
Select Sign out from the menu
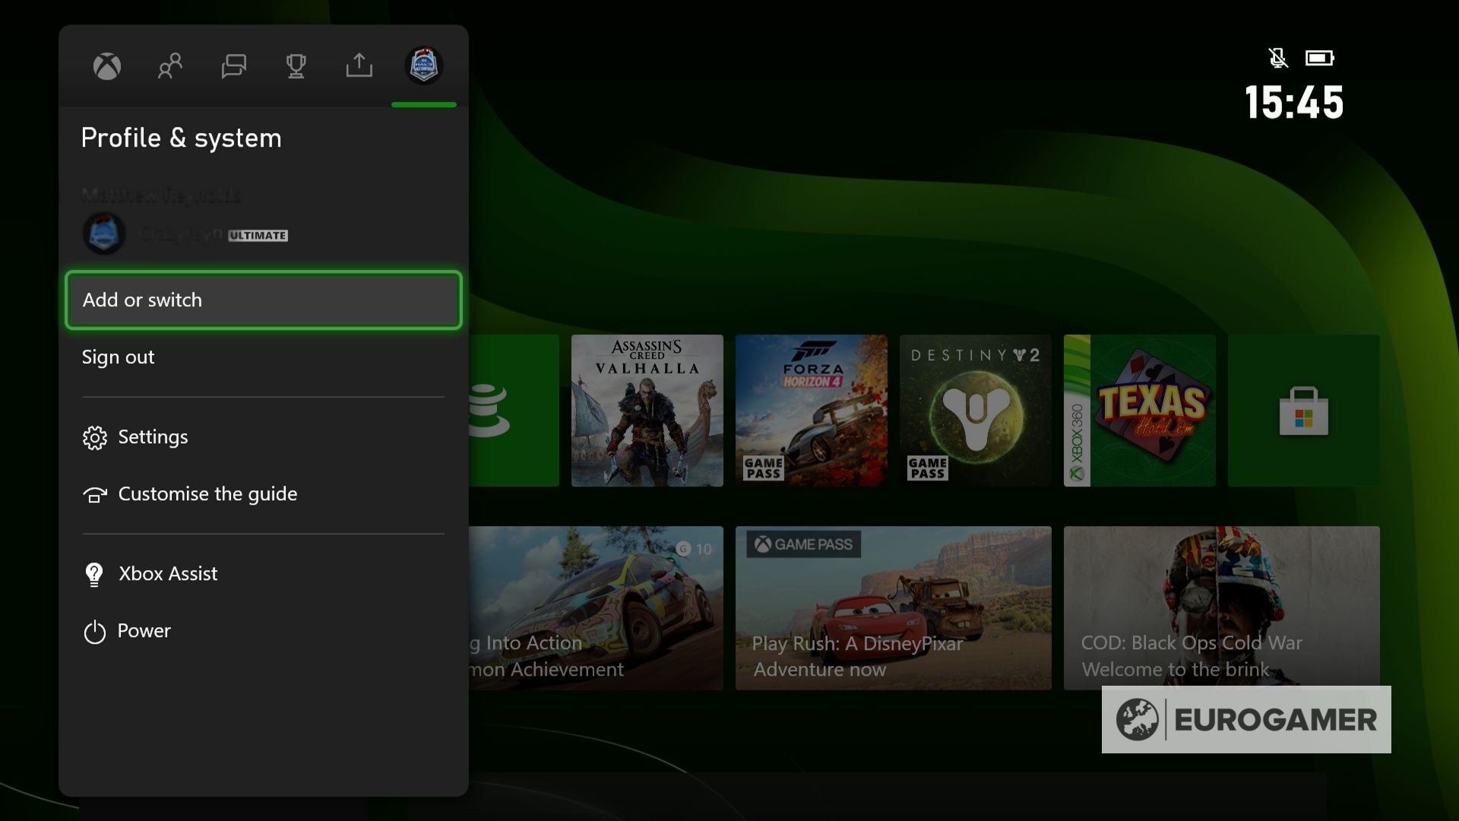tap(118, 357)
